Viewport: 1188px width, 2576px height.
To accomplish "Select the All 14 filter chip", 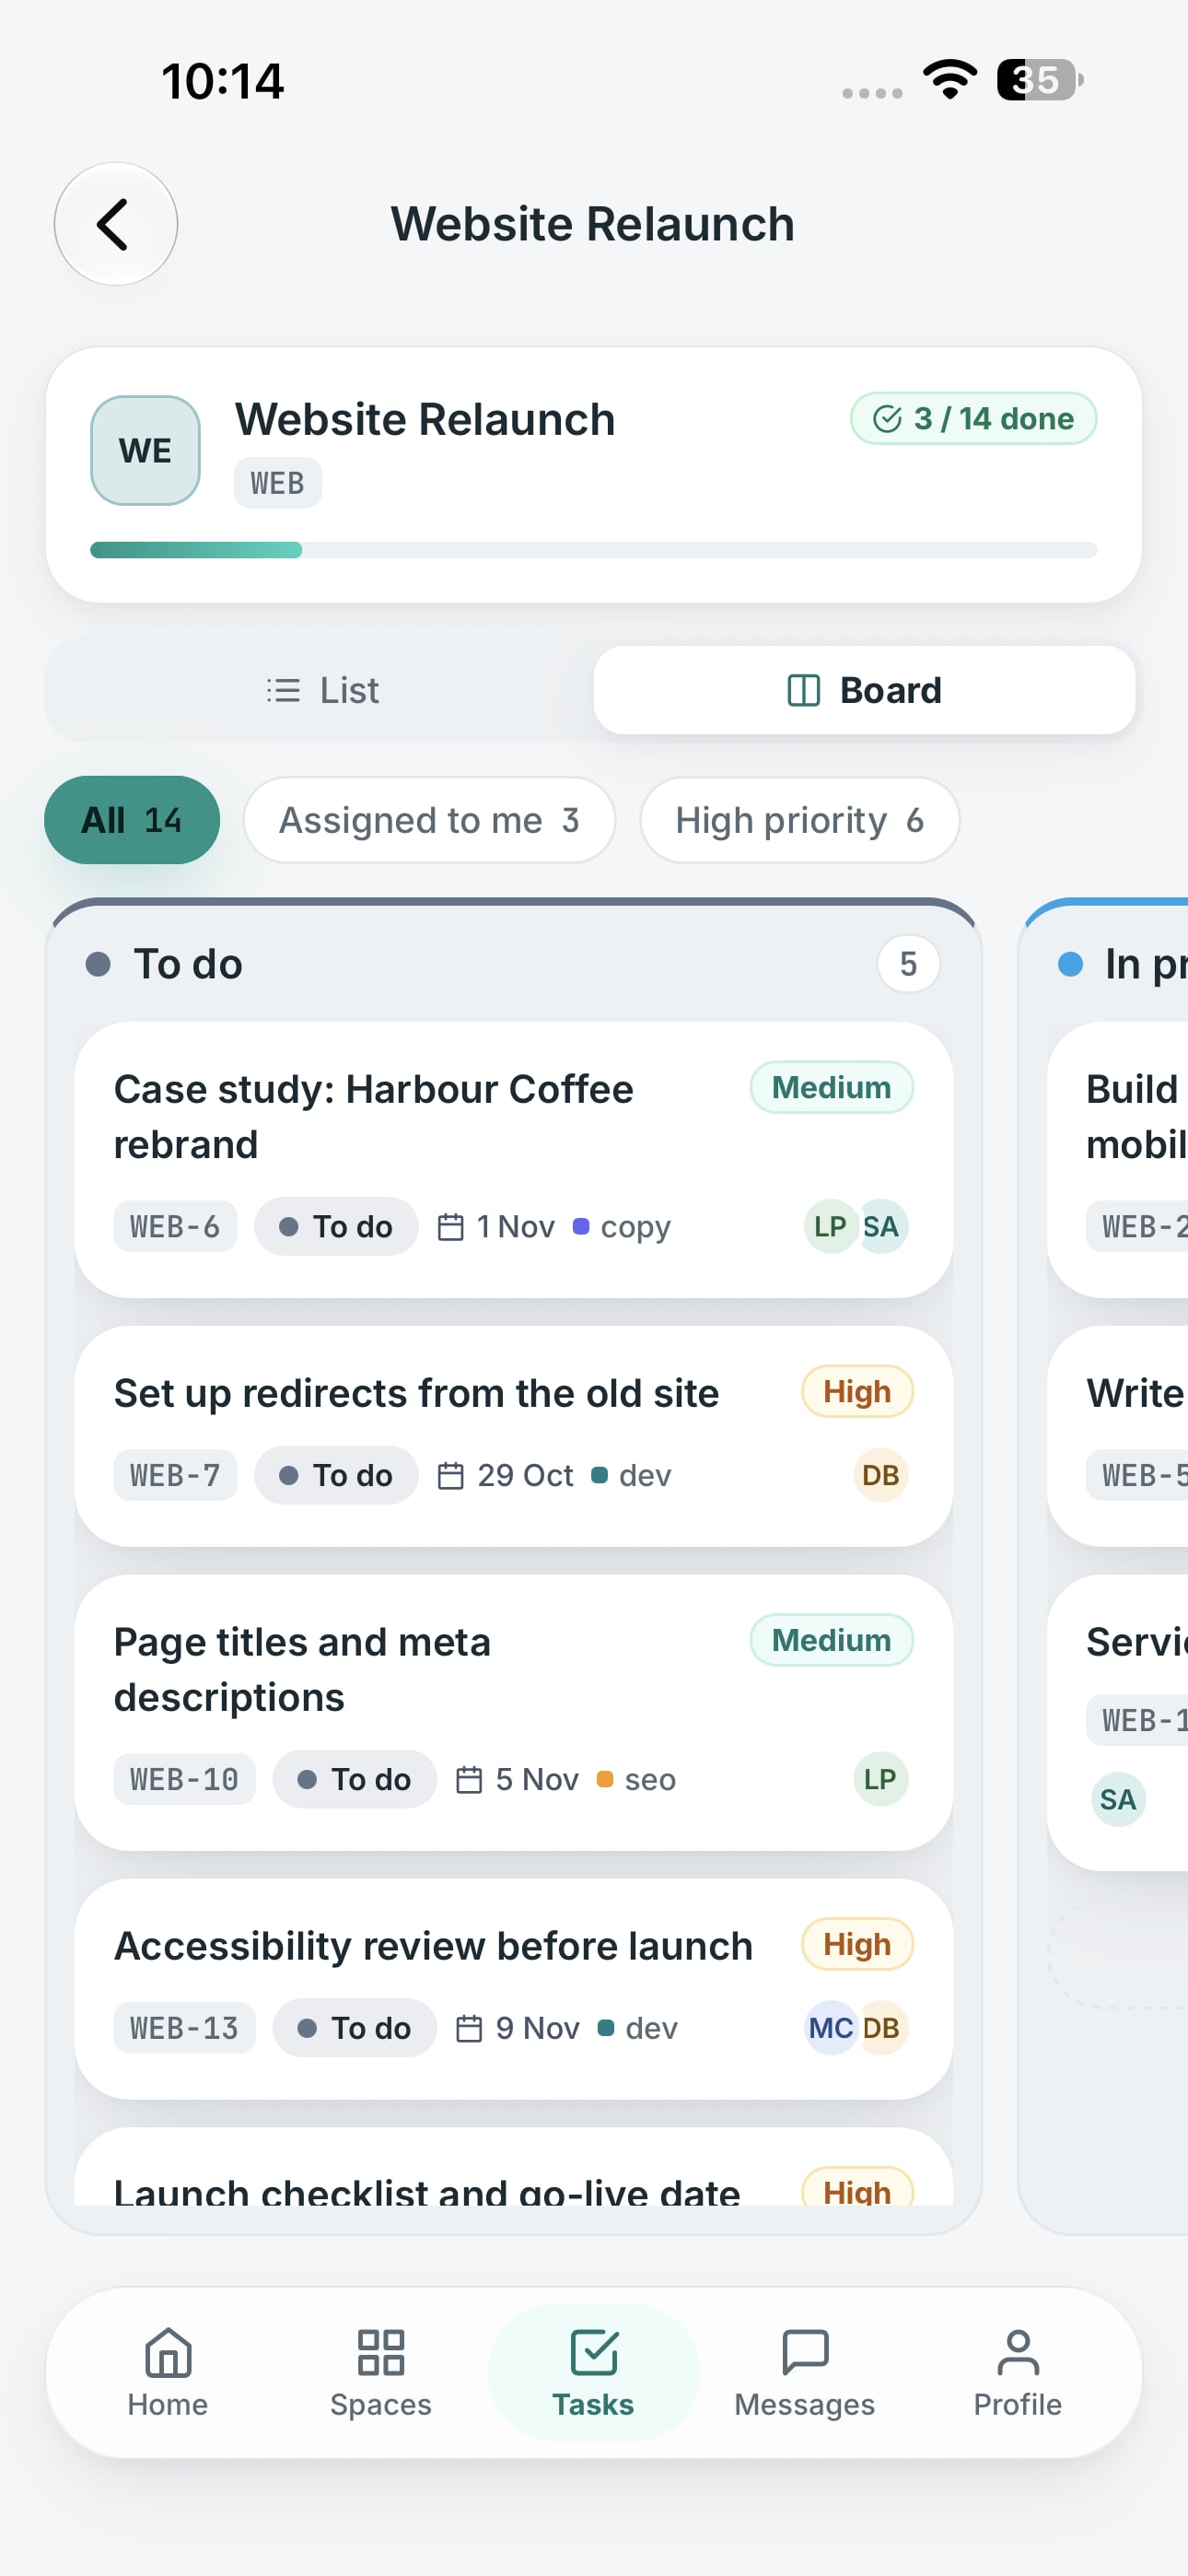I will tap(132, 820).
